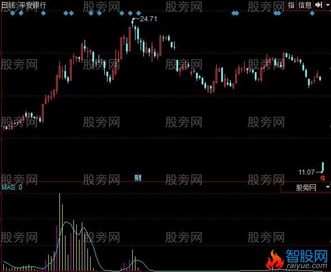Viewport: 331px width, 272px height.
Task: Click the tallest volume bar in MAS panel
Action: pyautogui.click(x=59, y=232)
